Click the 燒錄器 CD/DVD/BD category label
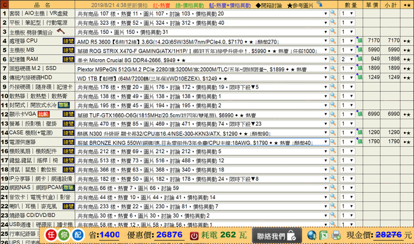The width and height of the screenshot is (414, 244). click(32, 215)
